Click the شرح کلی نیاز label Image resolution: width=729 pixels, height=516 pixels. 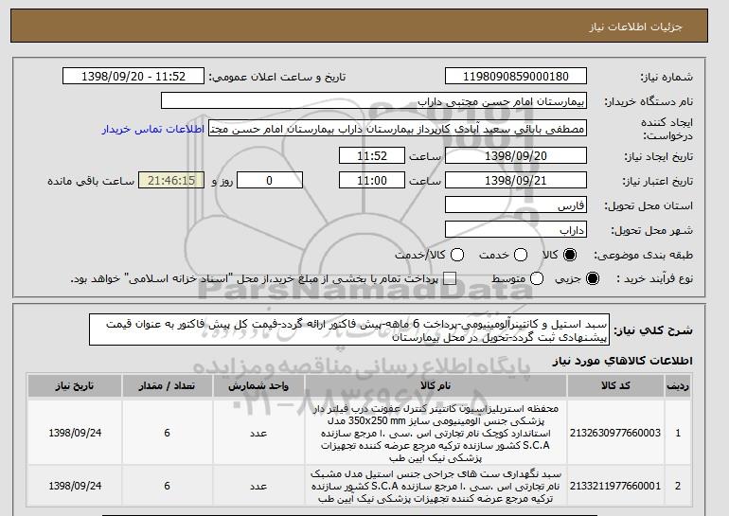pos(653,330)
